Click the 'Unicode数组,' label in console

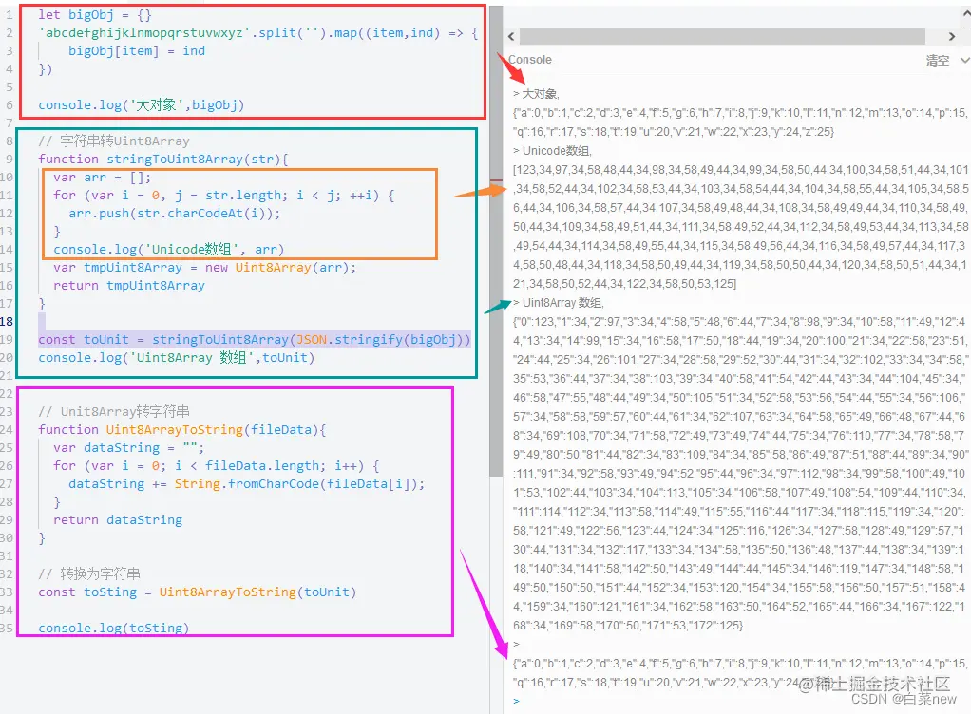pyautogui.click(x=557, y=151)
